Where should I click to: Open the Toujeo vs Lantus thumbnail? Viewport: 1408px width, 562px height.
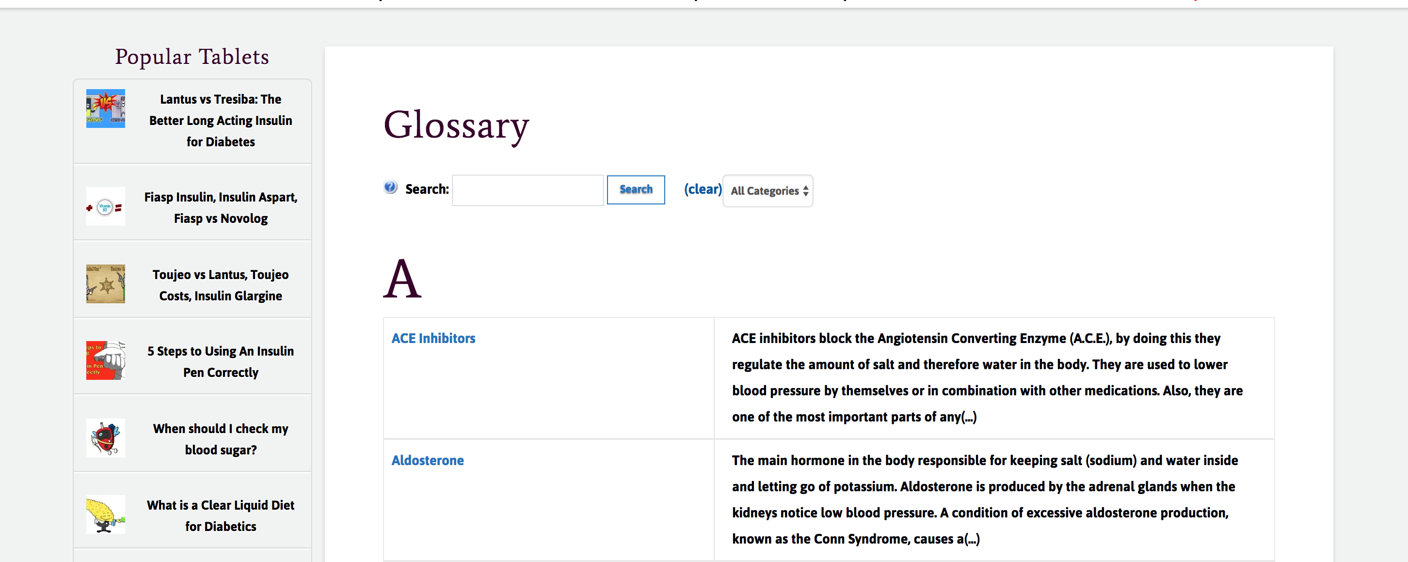tap(106, 284)
